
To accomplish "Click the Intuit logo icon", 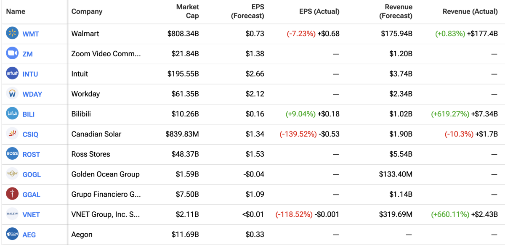I will 13,74.
